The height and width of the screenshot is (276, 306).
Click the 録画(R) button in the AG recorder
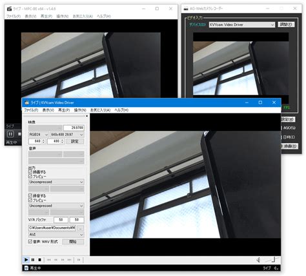(290, 146)
